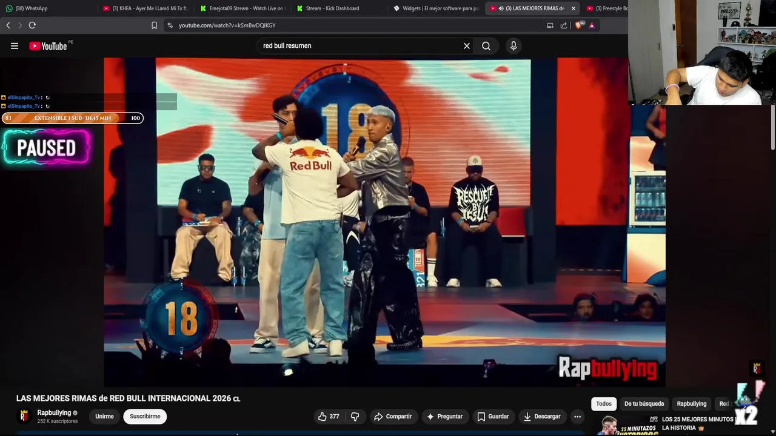Run search with the magnifier button
This screenshot has width=776, height=436.
486,46
